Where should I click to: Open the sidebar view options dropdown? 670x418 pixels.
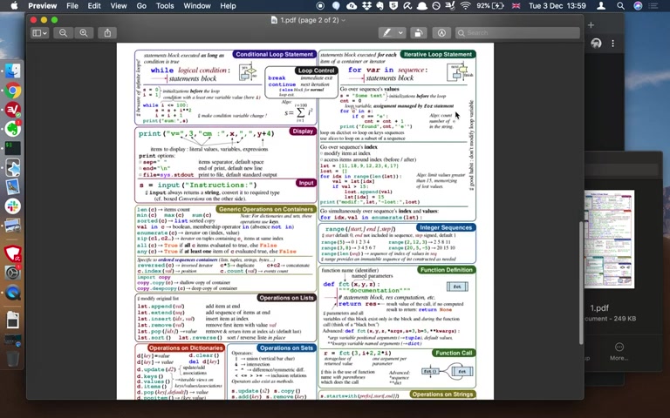[40, 33]
